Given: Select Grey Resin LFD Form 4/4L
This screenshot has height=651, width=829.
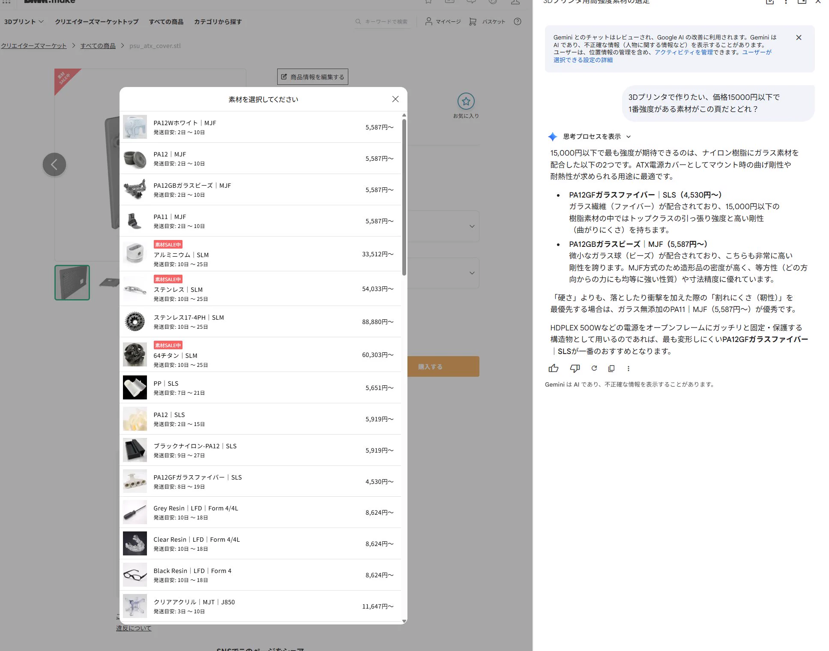Looking at the screenshot, I should click(x=260, y=512).
